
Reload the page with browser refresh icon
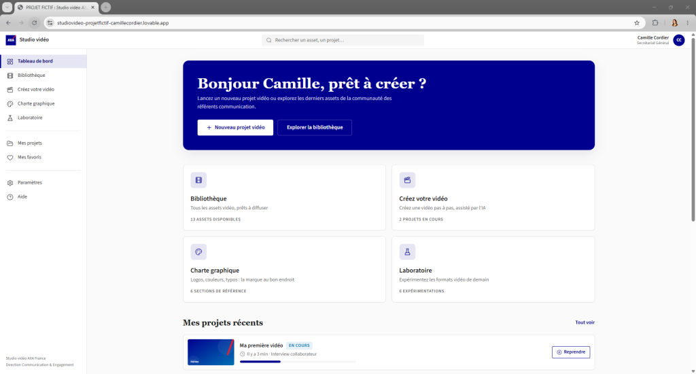[x=34, y=22]
